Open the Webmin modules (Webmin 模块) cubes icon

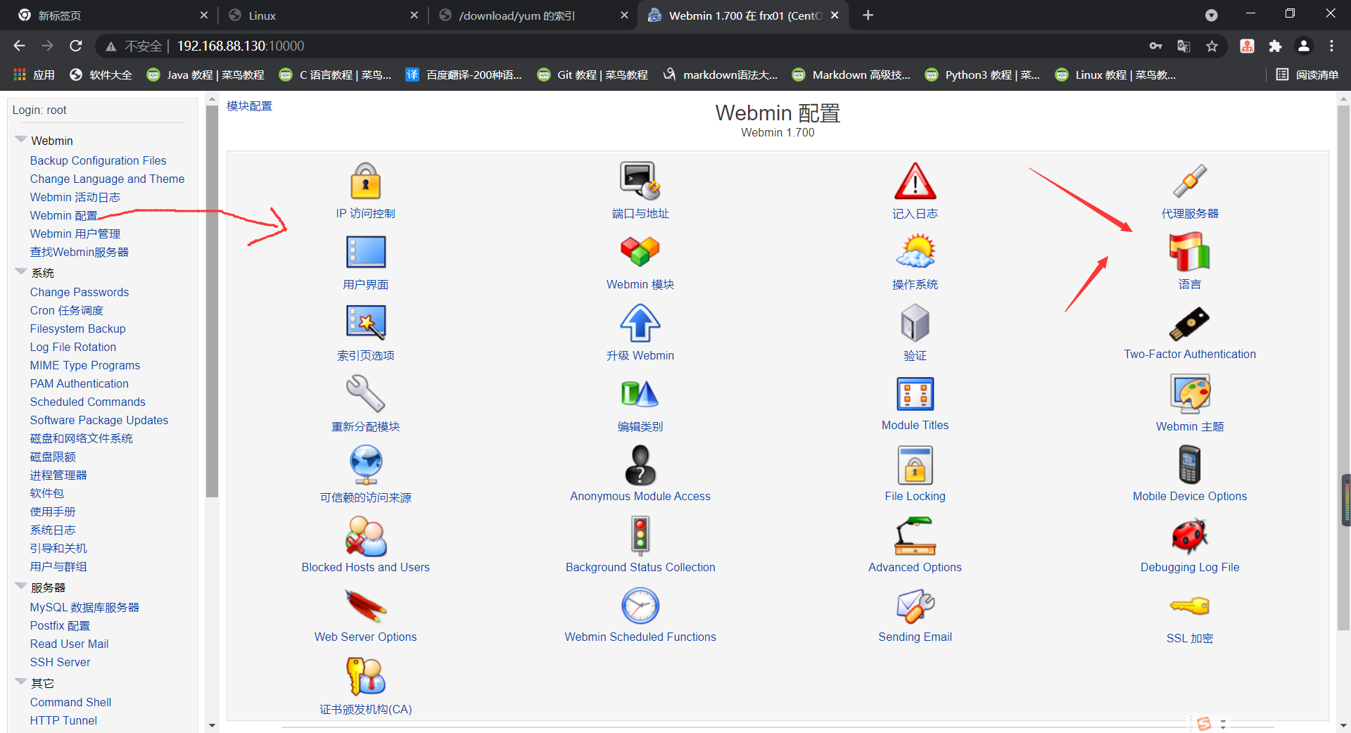(x=640, y=252)
